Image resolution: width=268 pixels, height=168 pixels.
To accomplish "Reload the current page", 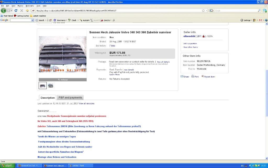I will point(16,10).
